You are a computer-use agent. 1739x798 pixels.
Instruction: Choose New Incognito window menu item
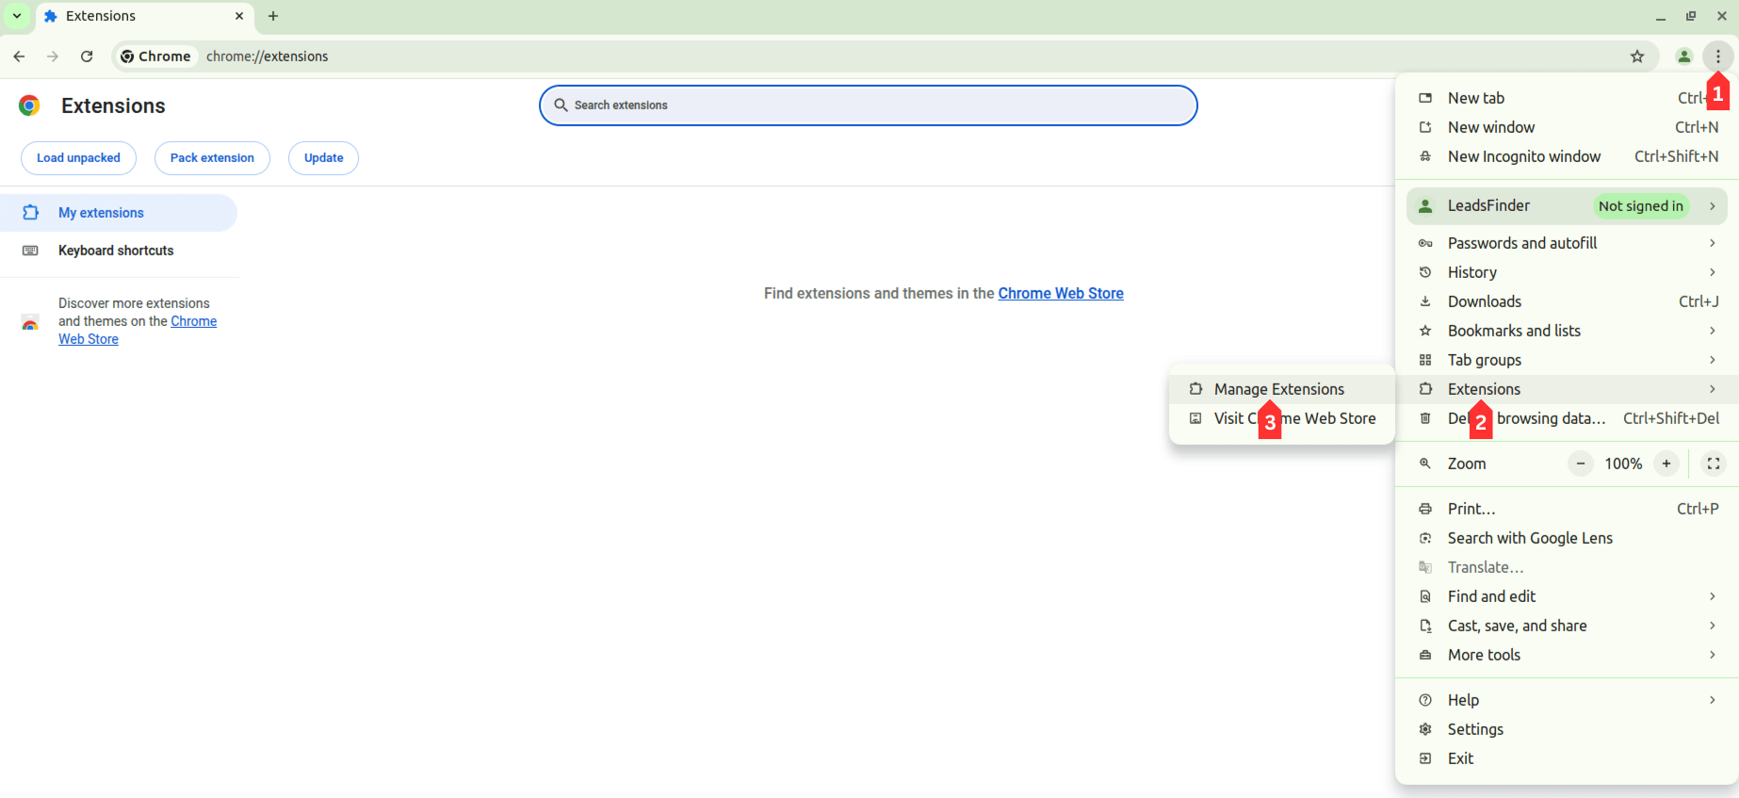pyautogui.click(x=1523, y=156)
